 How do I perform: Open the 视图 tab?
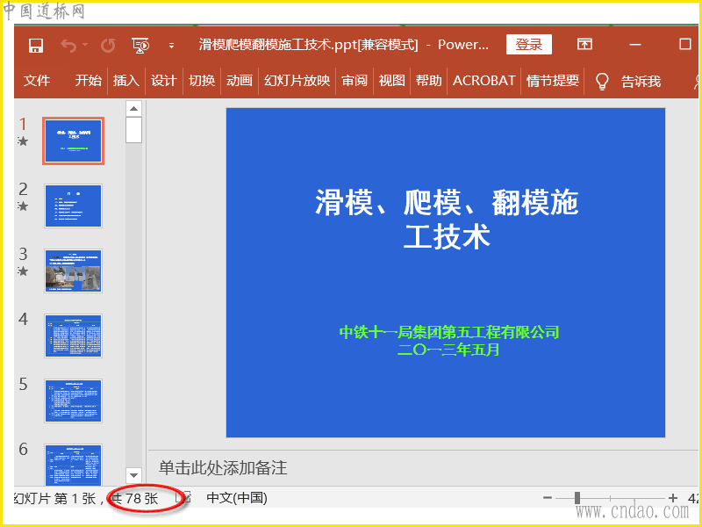(391, 81)
